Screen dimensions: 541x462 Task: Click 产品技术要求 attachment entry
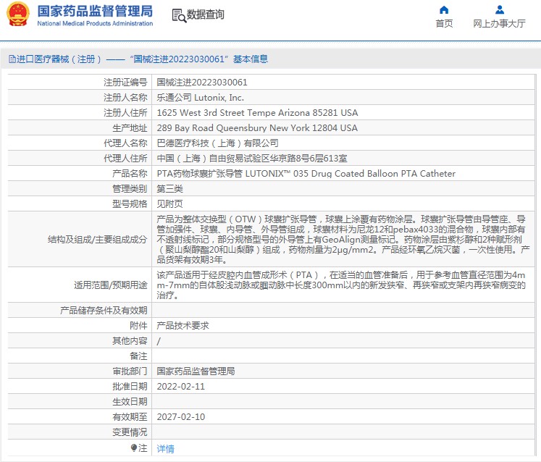coord(183,325)
